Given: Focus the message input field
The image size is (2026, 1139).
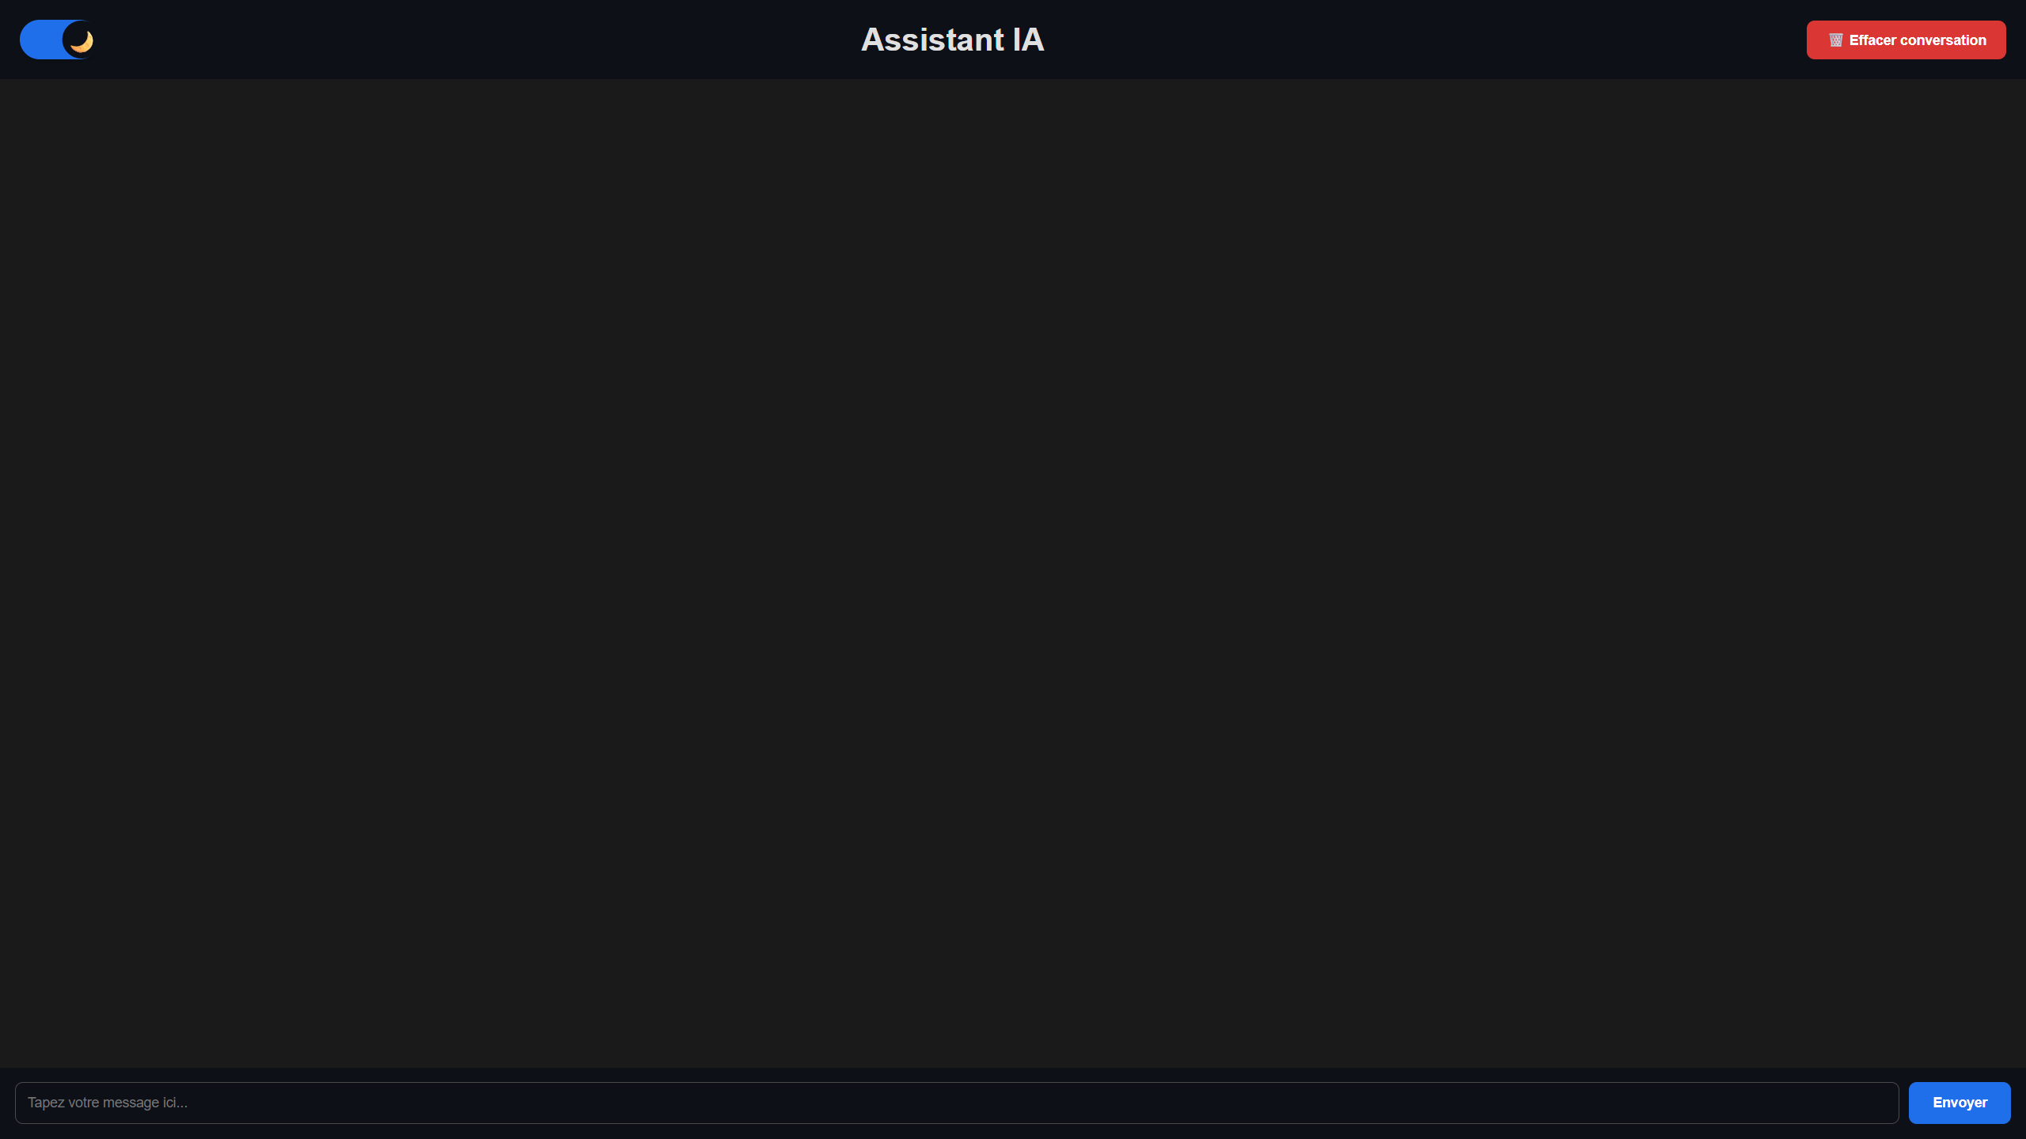Looking at the screenshot, I should click(957, 1103).
